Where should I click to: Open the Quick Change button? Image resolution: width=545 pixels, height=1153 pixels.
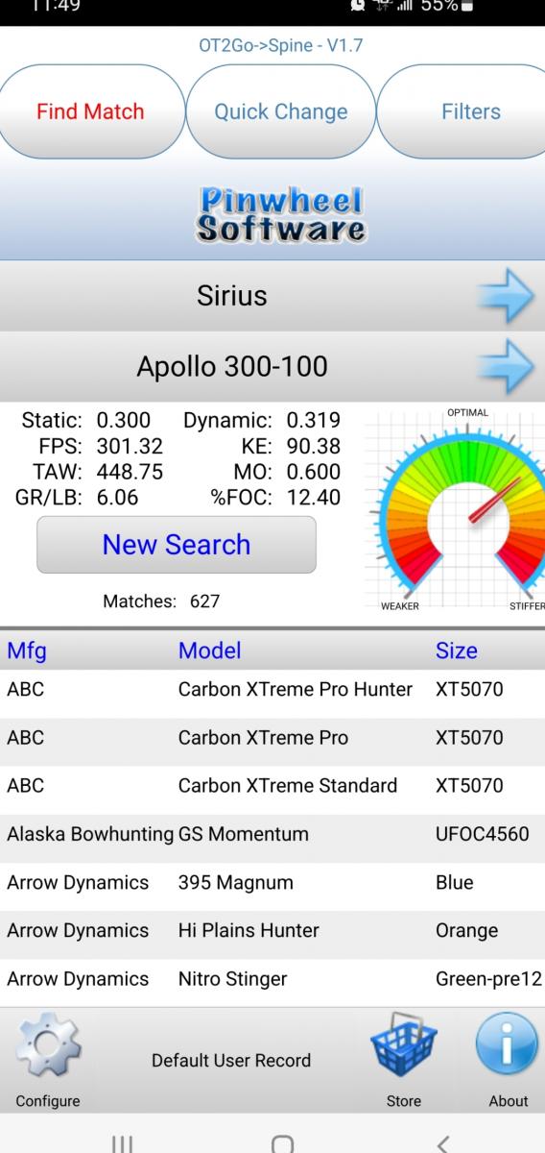click(x=281, y=111)
